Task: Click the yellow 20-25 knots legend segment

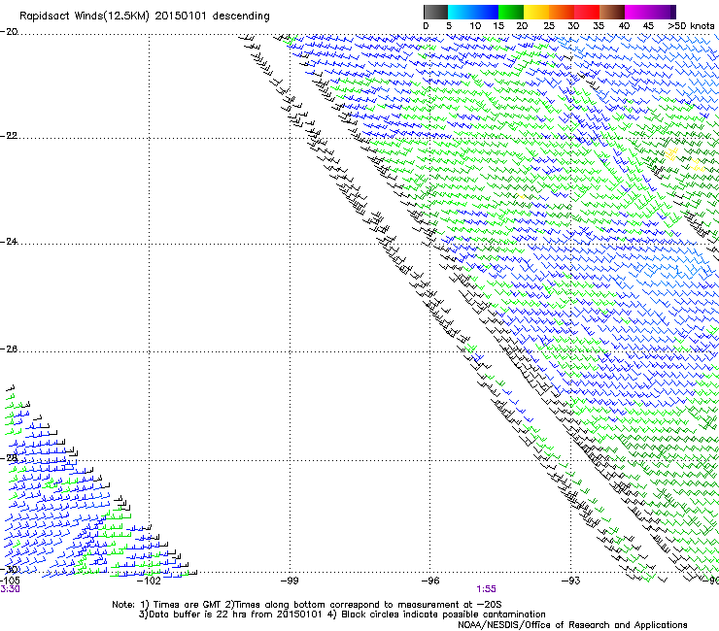Action: click(x=536, y=12)
